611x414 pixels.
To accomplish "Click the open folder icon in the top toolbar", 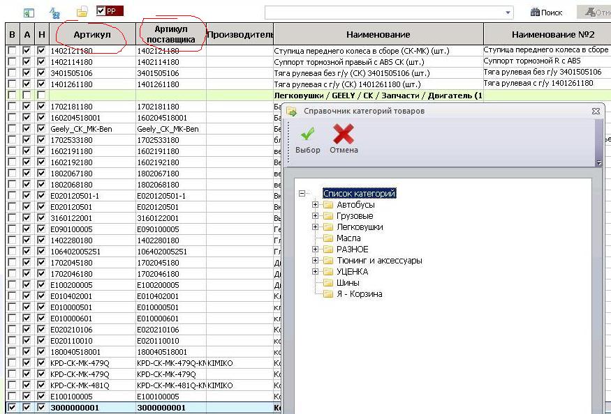I will 82,12.
